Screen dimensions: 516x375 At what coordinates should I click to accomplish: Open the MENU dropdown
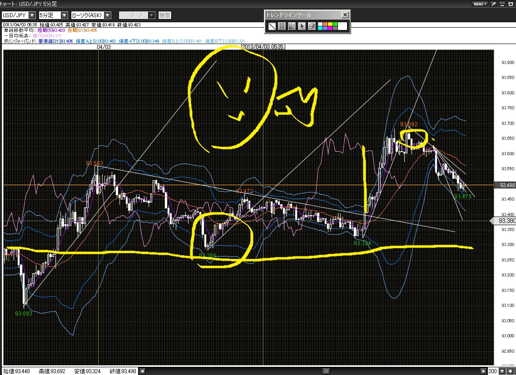coord(480,4)
